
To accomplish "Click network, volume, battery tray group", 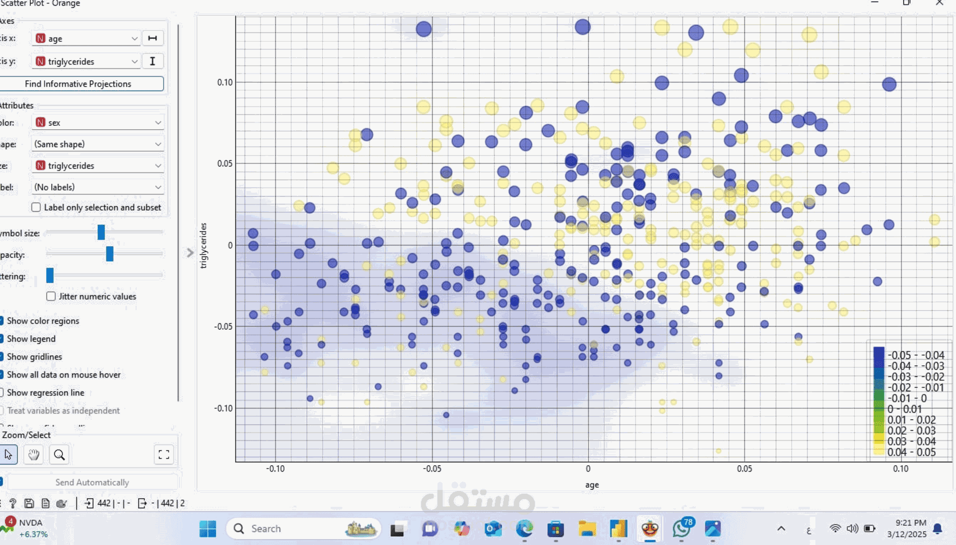I will point(853,529).
